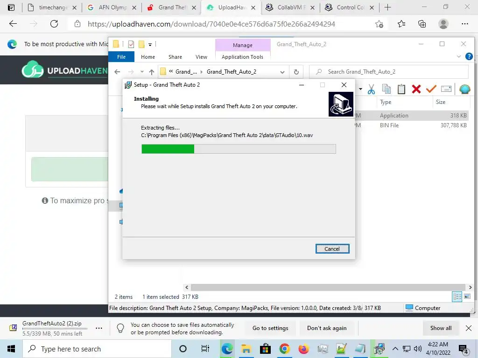Screen dimensions: 478x358
Task: Switch to the Grand Theft browser tab
Action: (171, 7)
